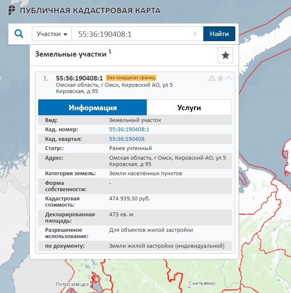Click the Публичная кадастровая карта logo

pyautogui.click(x=84, y=10)
